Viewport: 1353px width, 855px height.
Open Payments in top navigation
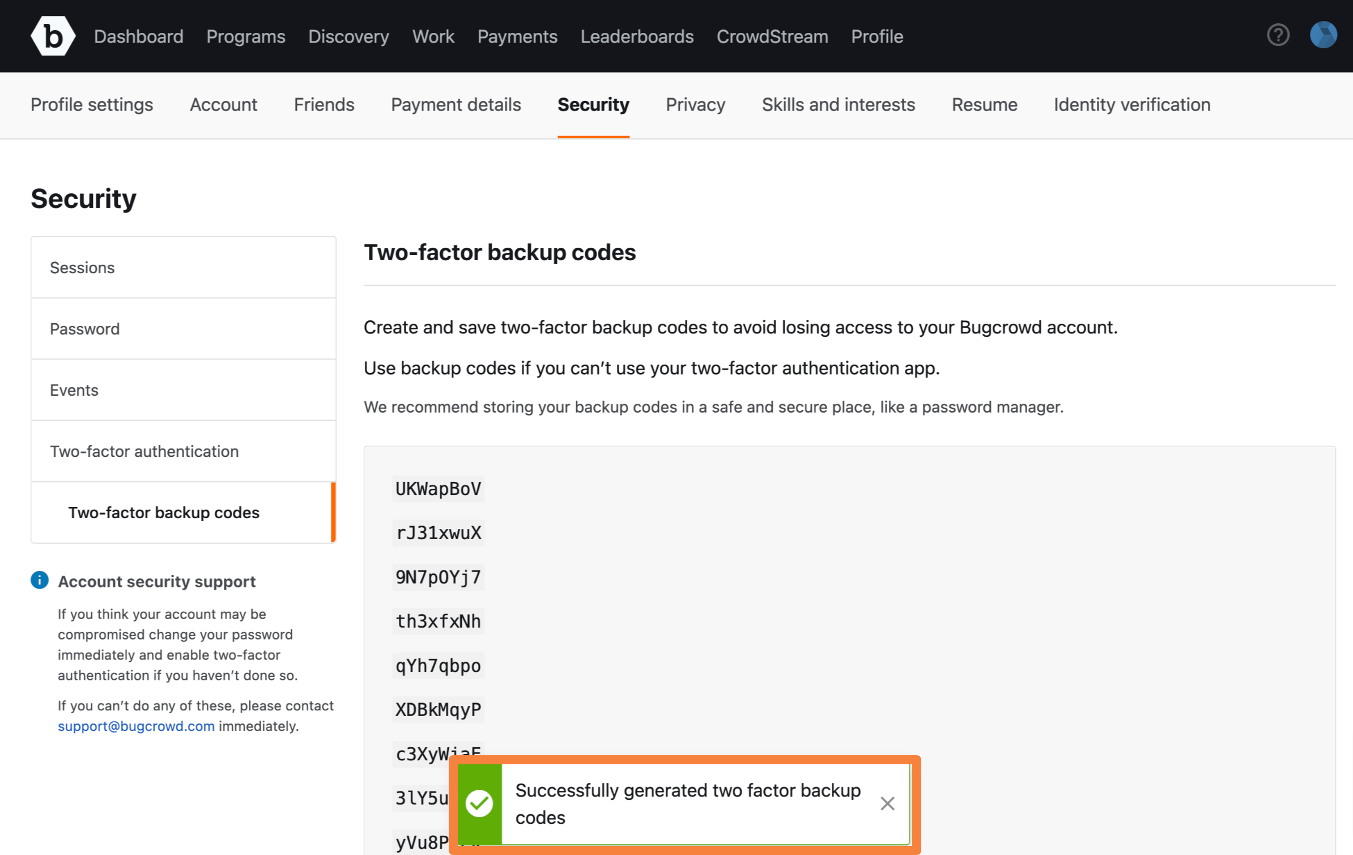point(517,36)
